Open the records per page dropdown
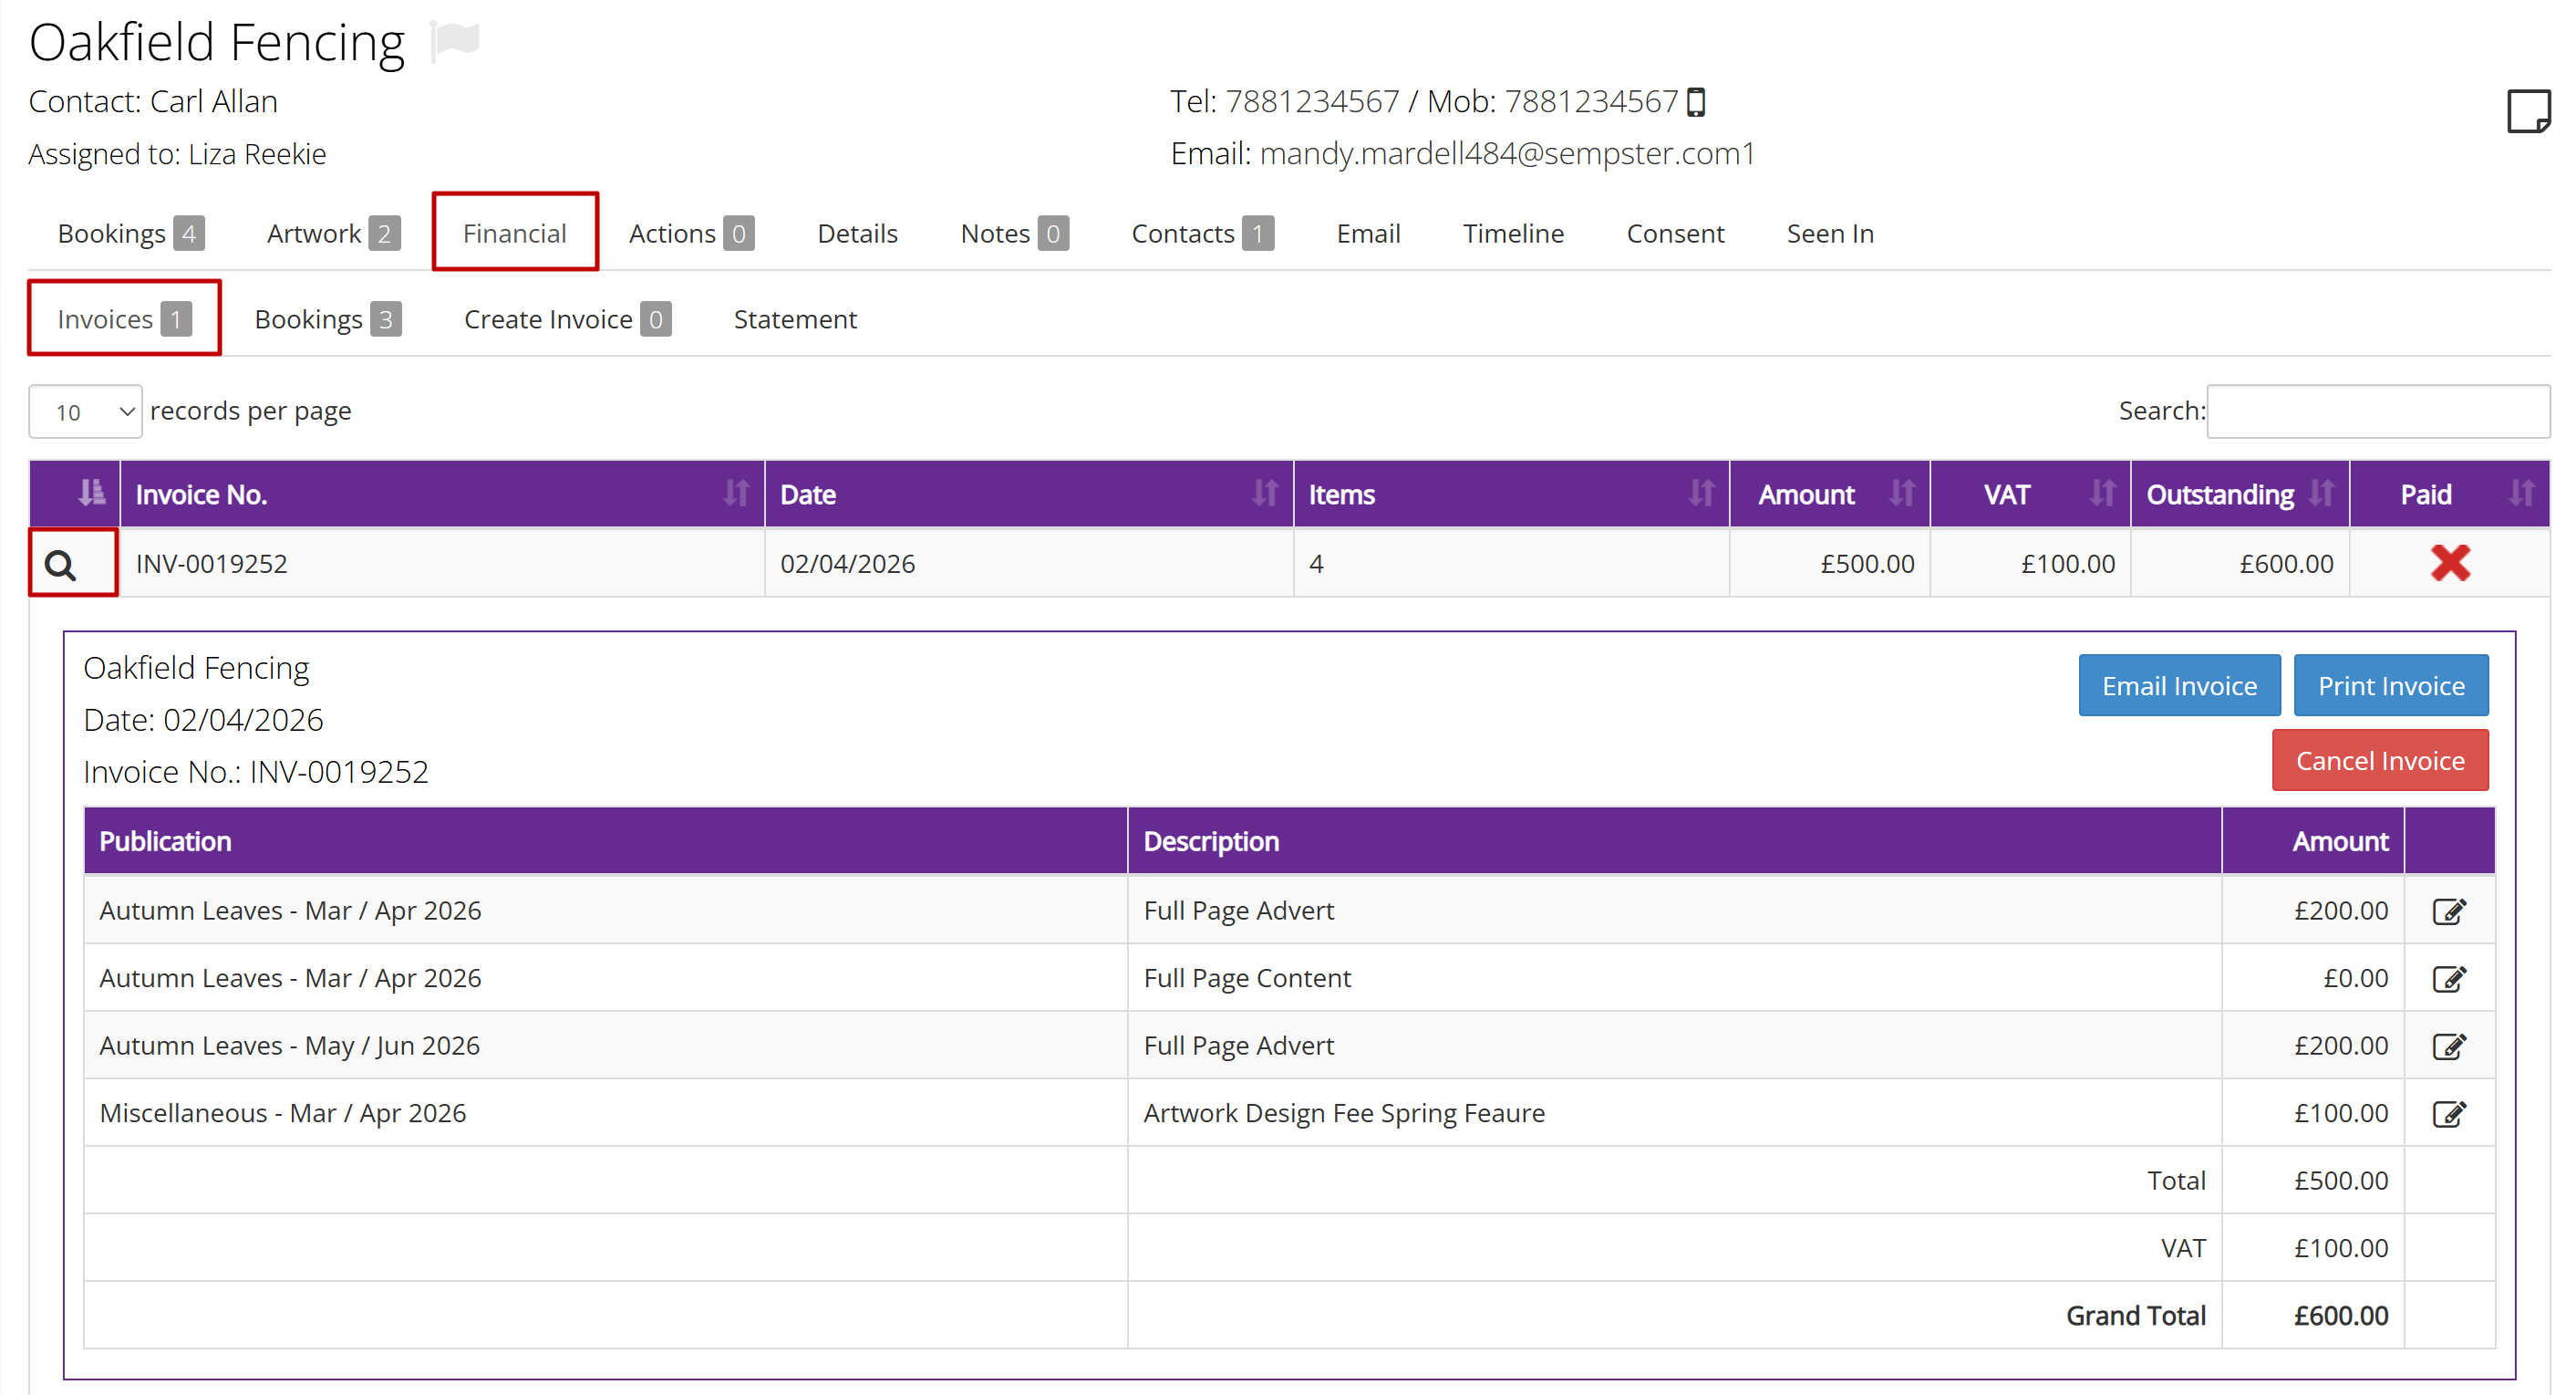 pos(85,411)
